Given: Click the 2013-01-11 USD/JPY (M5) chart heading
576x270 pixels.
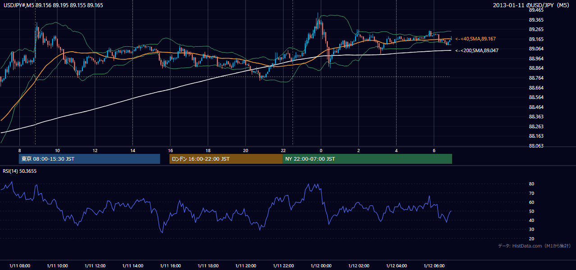Looking at the screenshot, I should pyautogui.click(x=532, y=5).
